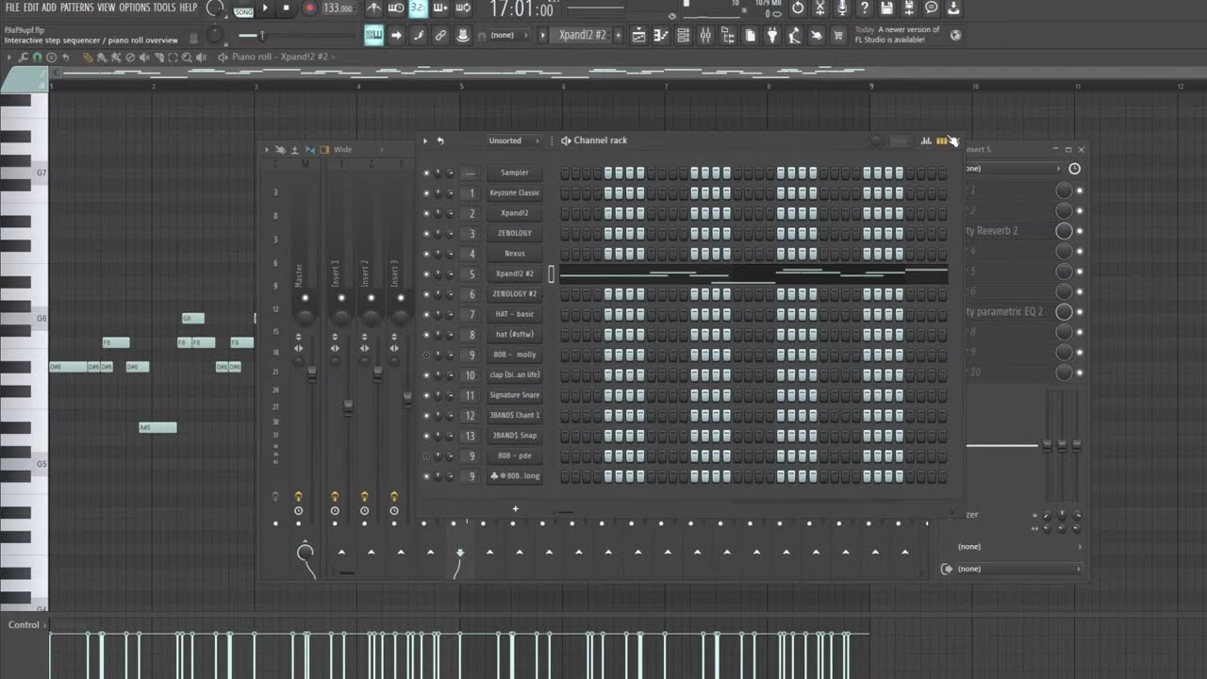Select the D#6 note in piano roll
This screenshot has height=679, width=1207.
(68, 367)
